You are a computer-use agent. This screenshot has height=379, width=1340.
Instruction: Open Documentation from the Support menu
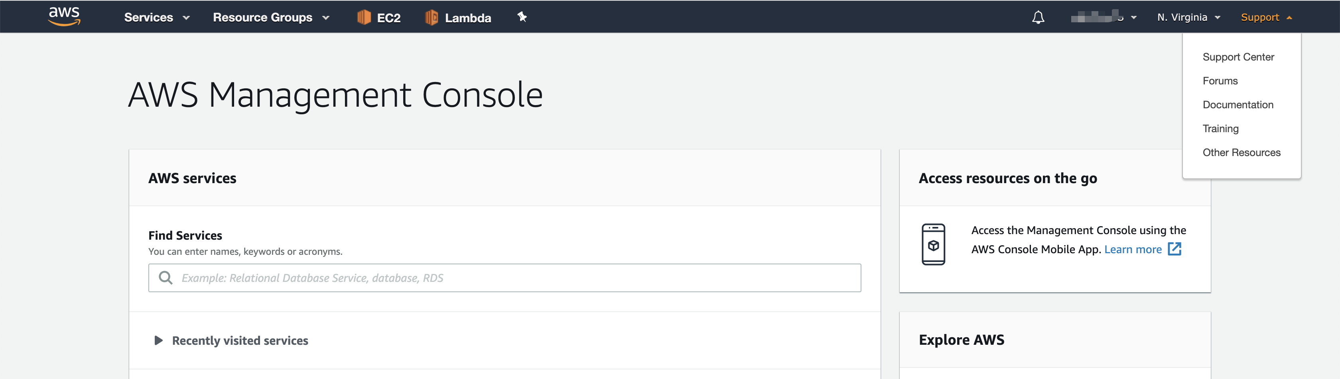pyautogui.click(x=1238, y=105)
